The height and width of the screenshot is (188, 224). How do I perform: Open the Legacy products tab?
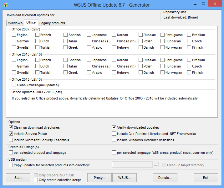click(x=52, y=23)
